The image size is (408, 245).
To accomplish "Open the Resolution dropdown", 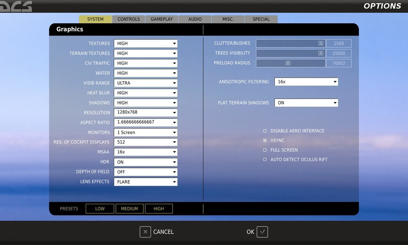I will pyautogui.click(x=146, y=112).
